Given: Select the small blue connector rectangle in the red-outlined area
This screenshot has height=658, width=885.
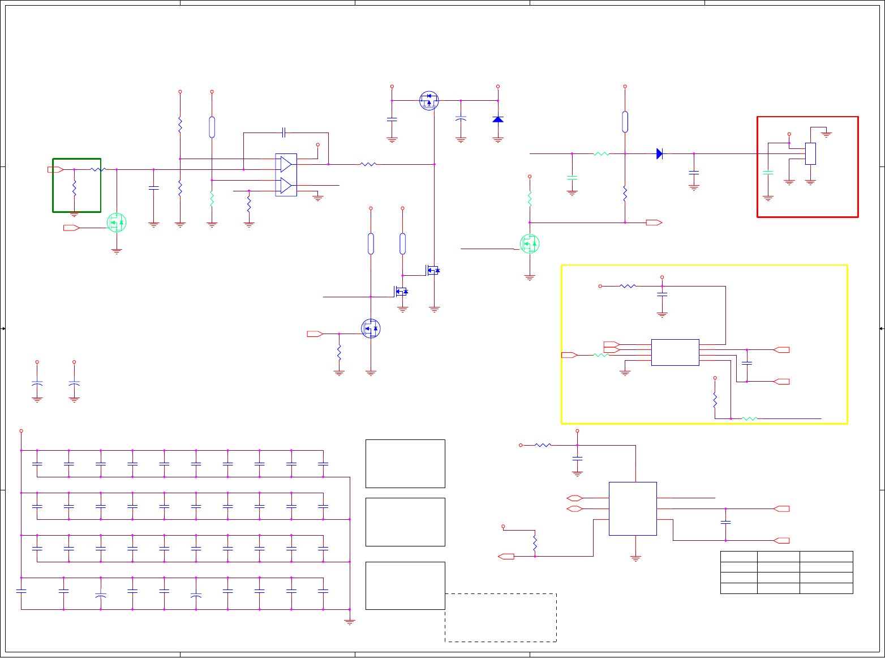Looking at the screenshot, I should click(x=810, y=153).
